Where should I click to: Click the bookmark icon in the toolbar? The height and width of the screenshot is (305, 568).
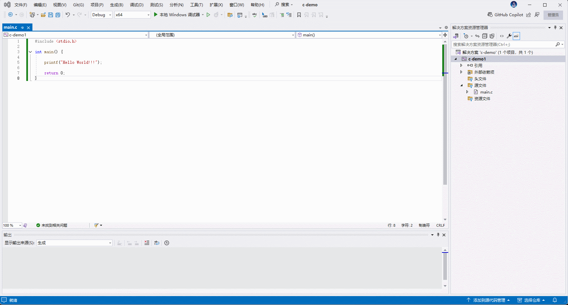tap(299, 15)
